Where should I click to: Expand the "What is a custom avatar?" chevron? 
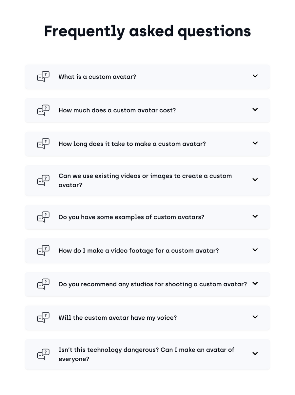[255, 76]
